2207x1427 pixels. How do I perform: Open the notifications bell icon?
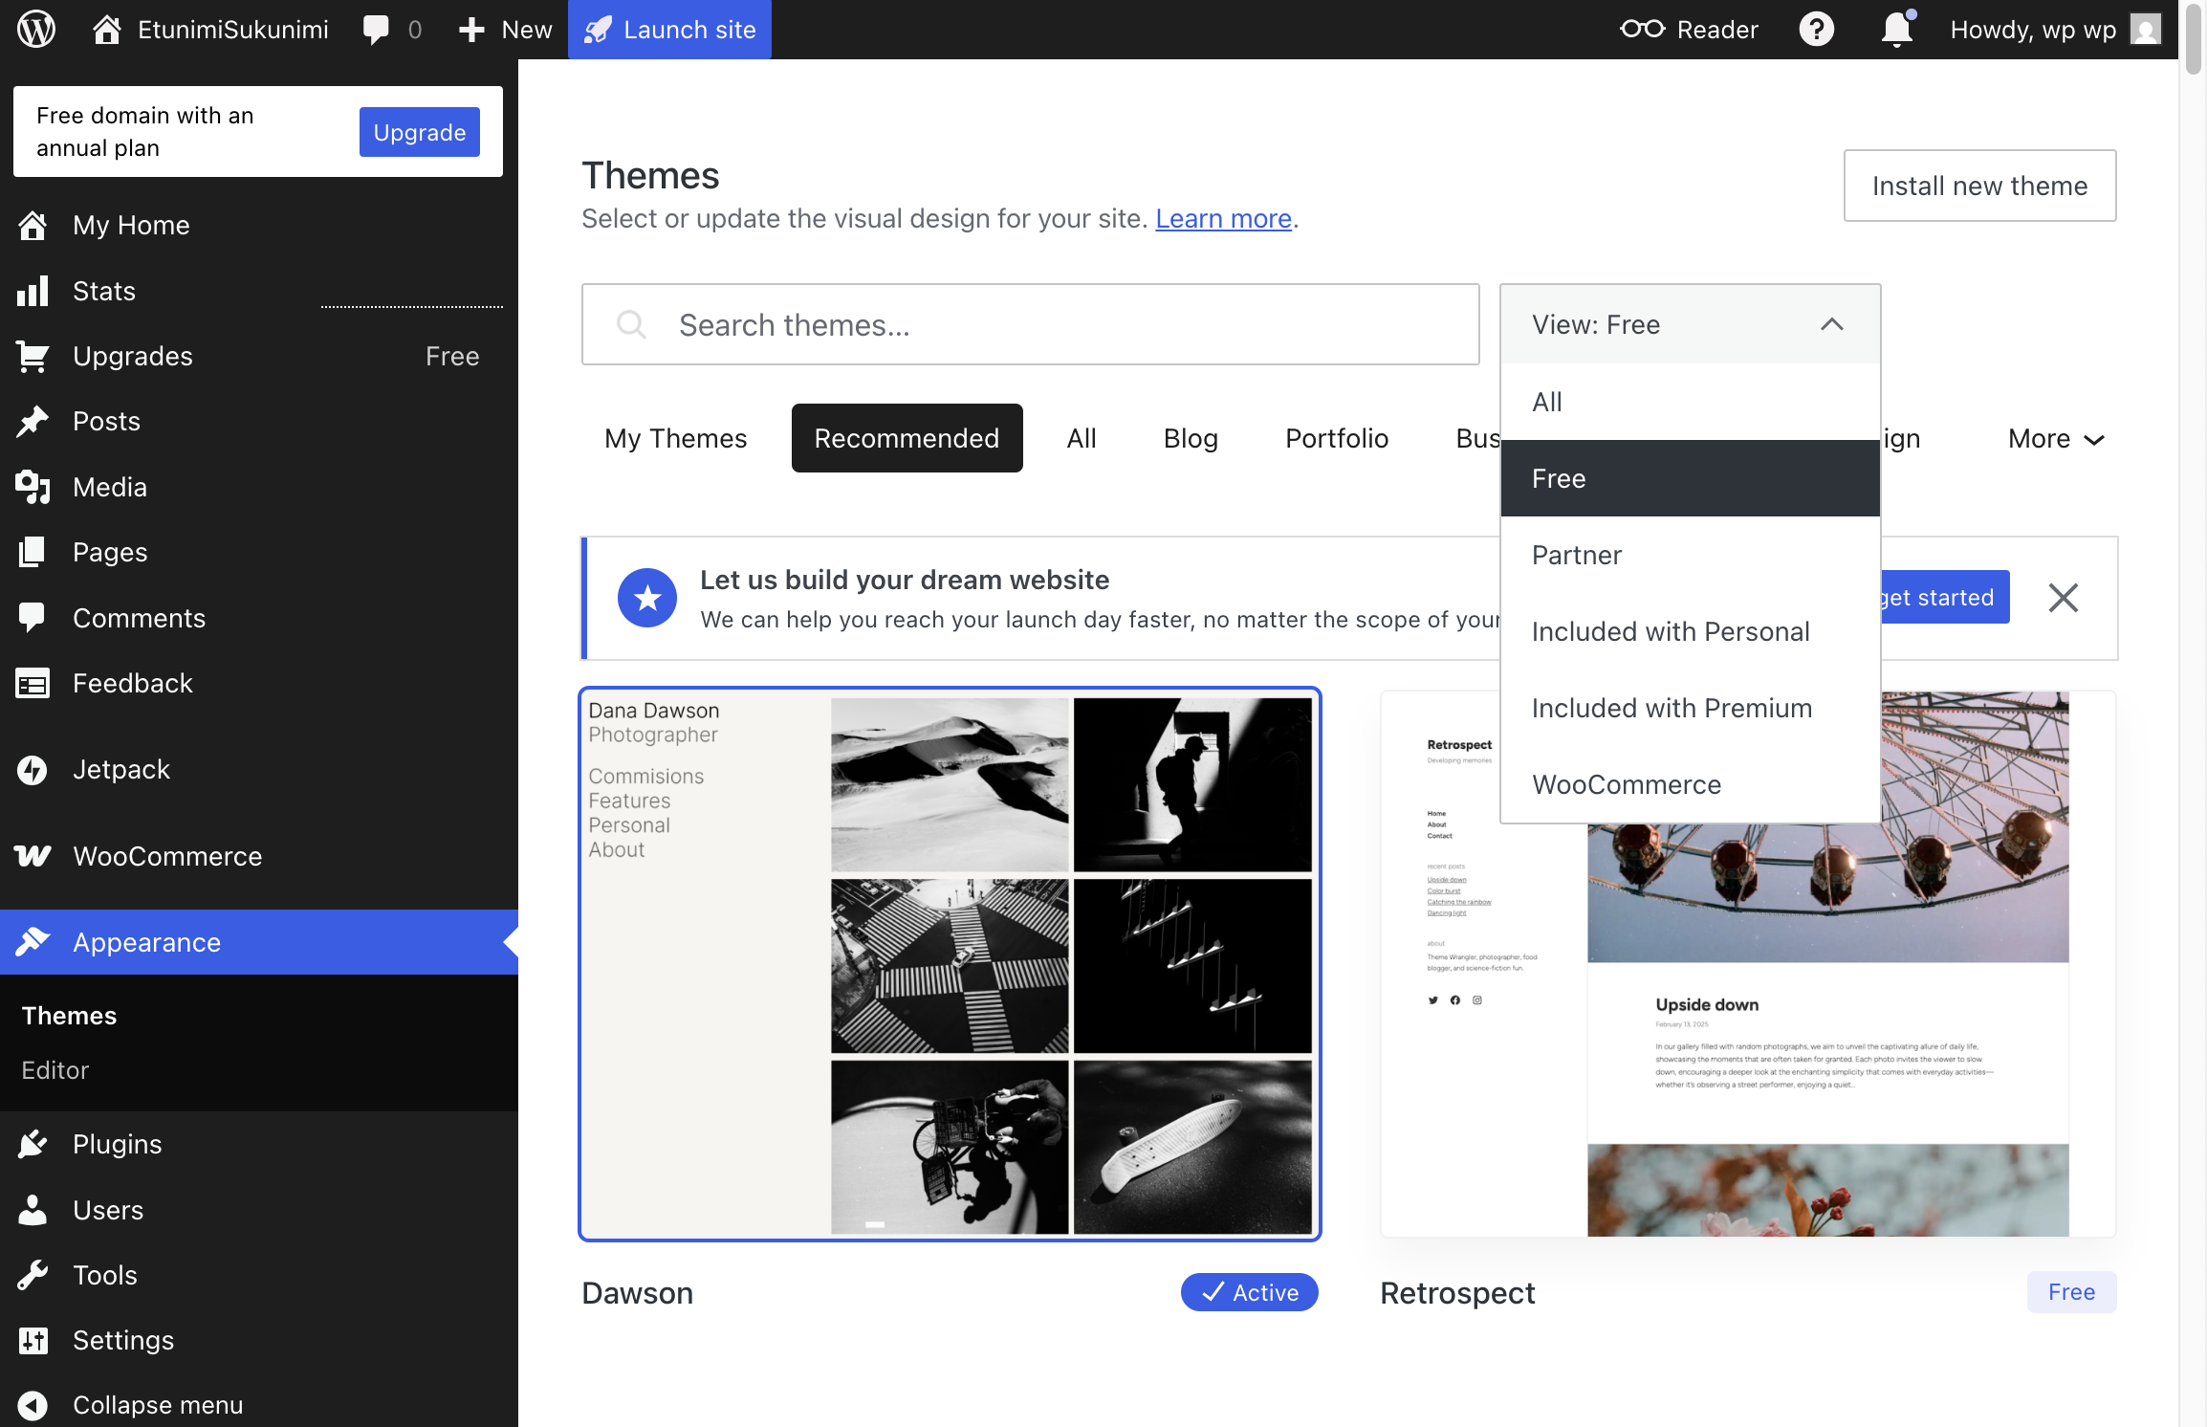pos(1896,29)
